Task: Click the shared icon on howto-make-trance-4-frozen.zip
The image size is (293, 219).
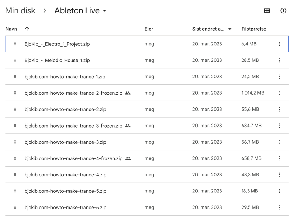Action: tap(128, 158)
